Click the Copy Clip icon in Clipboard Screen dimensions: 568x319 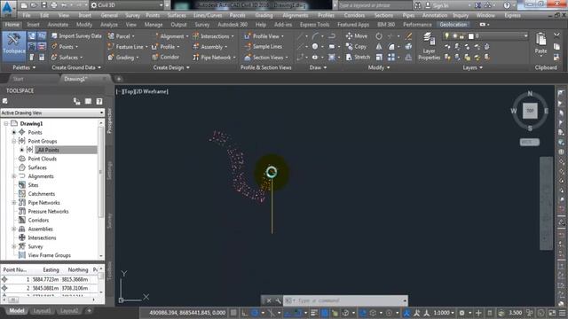pyautogui.click(x=556, y=47)
